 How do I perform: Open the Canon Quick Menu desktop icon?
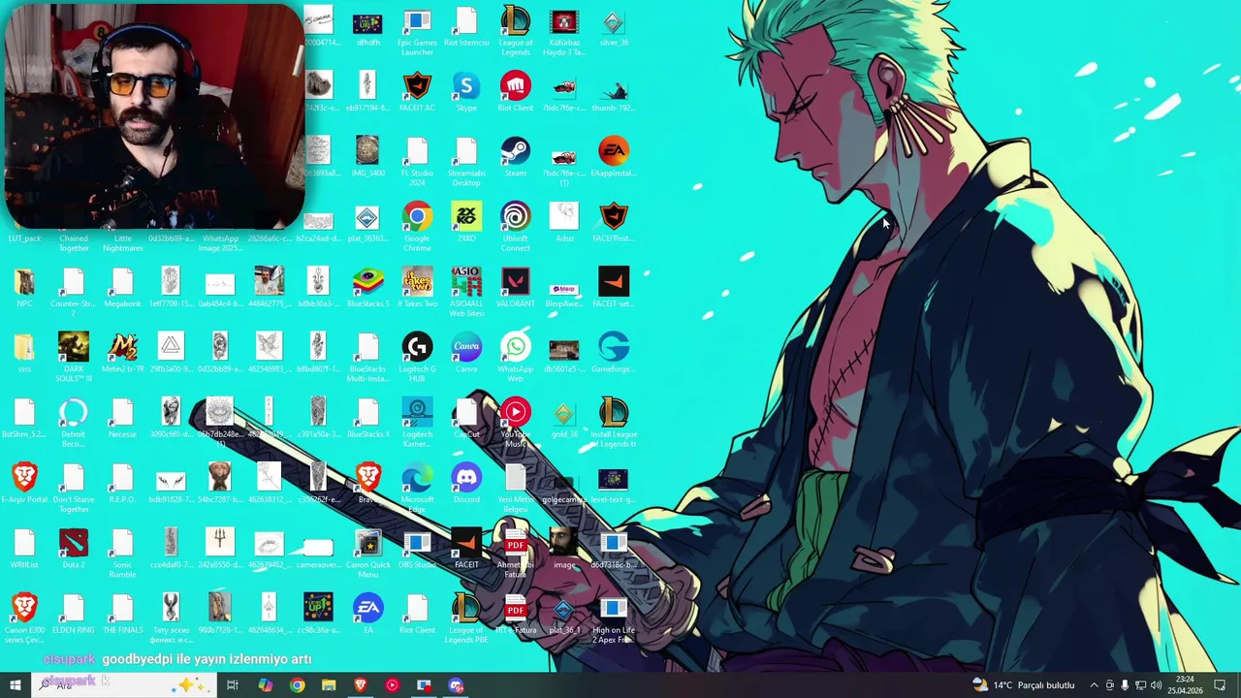(x=367, y=553)
